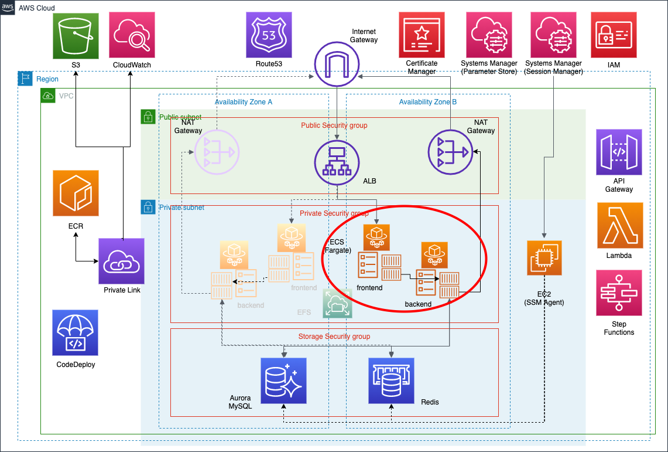Select the faded NAT Gateway in Zone A

(217, 152)
